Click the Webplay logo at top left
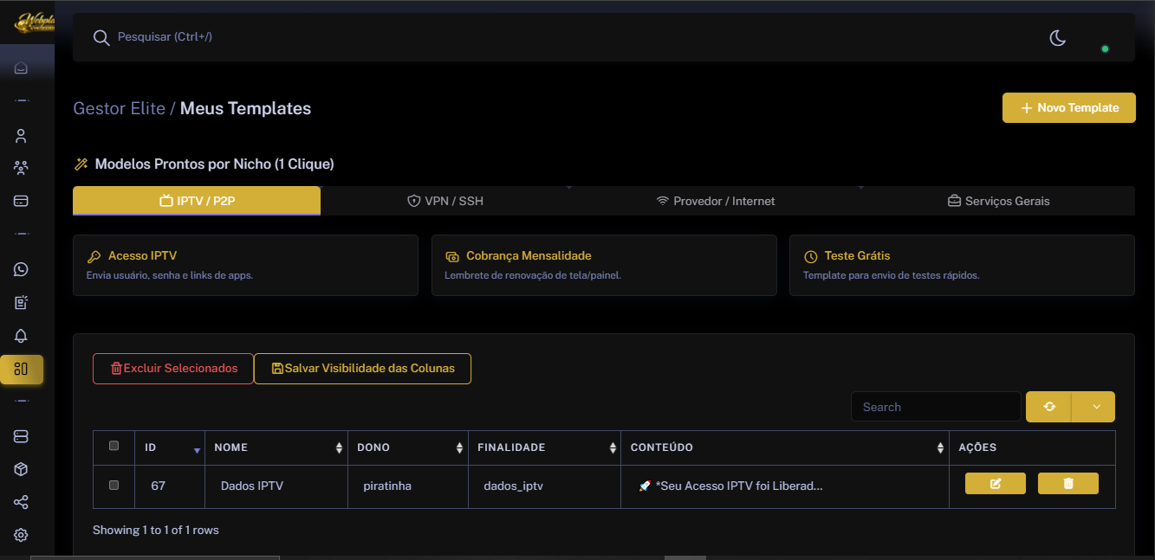Screen dimensions: 1155x560 pyautogui.click(x=35, y=23)
